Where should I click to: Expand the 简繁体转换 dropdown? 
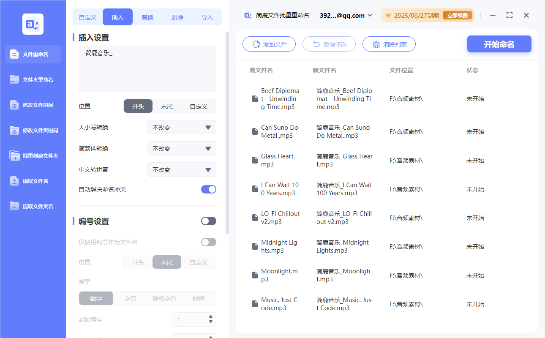pyautogui.click(x=181, y=148)
